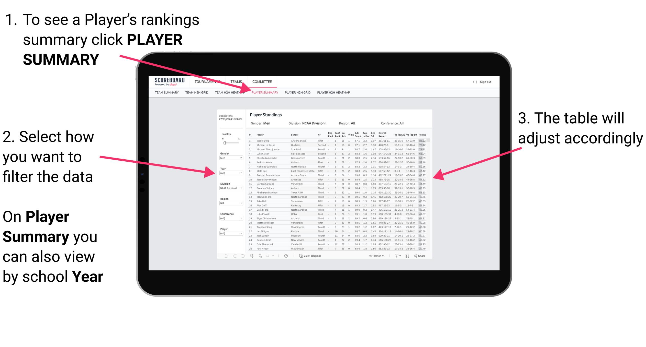
Task: Click the Player Summary tab
Action: (264, 93)
